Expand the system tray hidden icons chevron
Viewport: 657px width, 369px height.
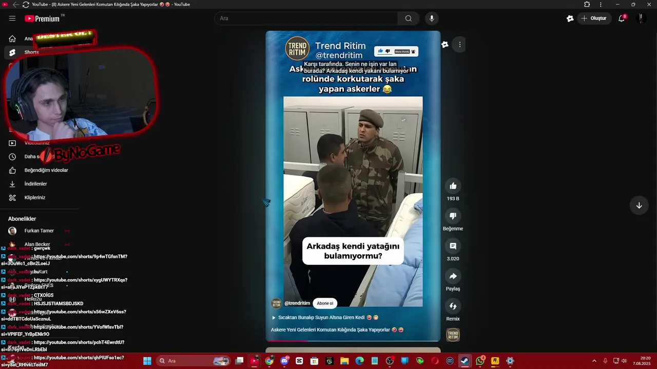(594, 361)
